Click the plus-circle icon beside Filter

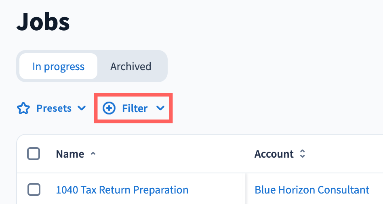click(x=109, y=108)
